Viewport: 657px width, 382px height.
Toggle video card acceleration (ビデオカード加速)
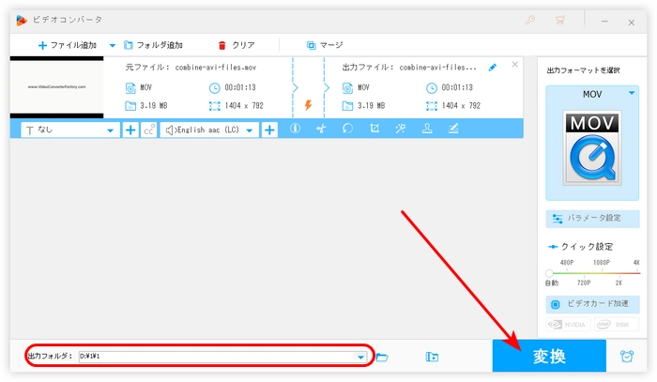coord(592,304)
